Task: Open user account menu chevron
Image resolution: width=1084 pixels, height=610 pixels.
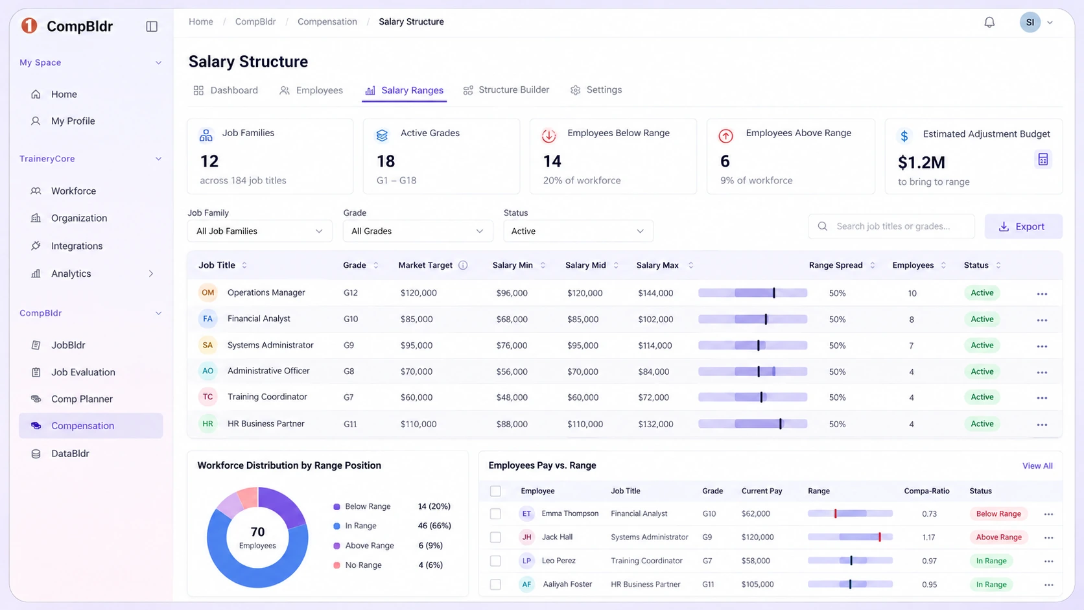Action: (1050, 23)
